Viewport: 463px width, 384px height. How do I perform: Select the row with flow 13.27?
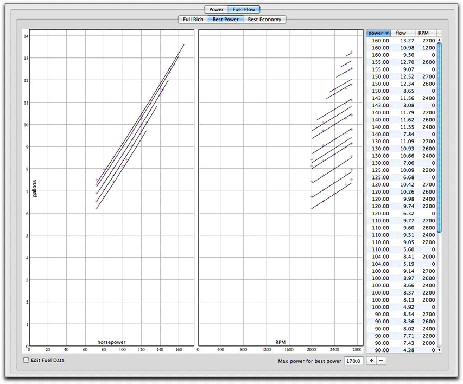402,41
